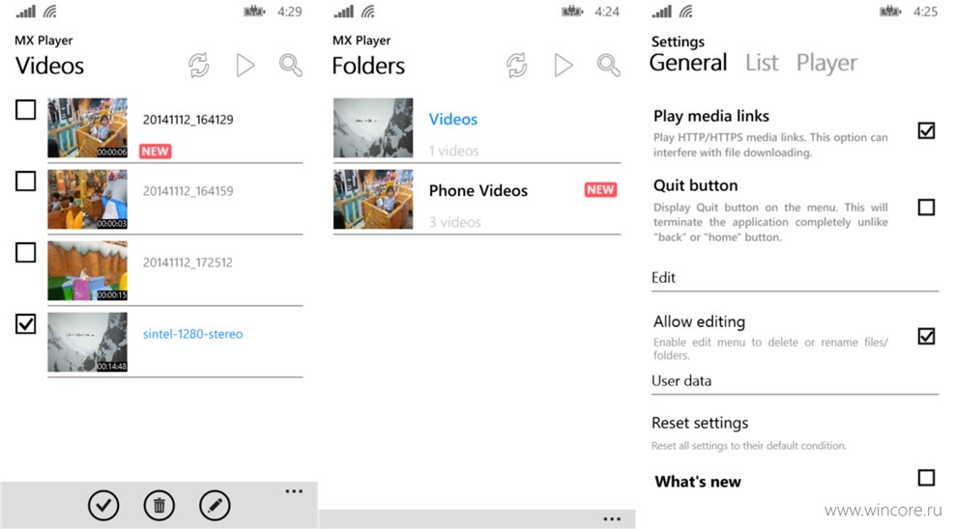The width and height of the screenshot is (954, 529).
Task: Tap the play icon on Folders screen
Action: tap(564, 65)
